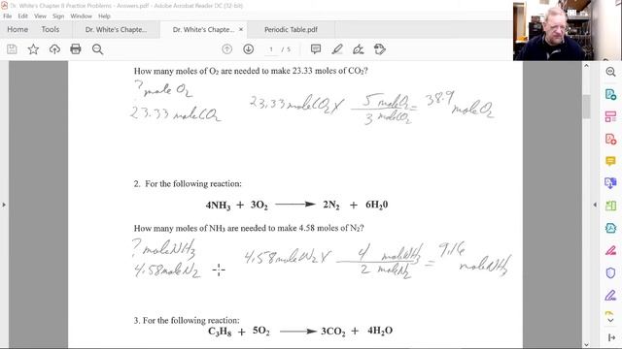Open the View menu
The height and width of the screenshot is (349, 622).
pyautogui.click(x=40, y=16)
